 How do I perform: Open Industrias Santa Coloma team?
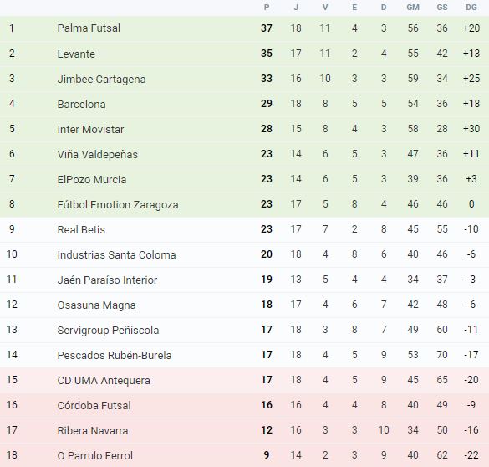[x=116, y=254]
